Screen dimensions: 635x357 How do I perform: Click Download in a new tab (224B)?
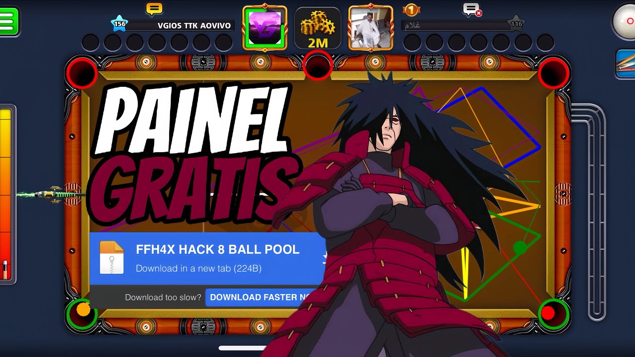[198, 268]
